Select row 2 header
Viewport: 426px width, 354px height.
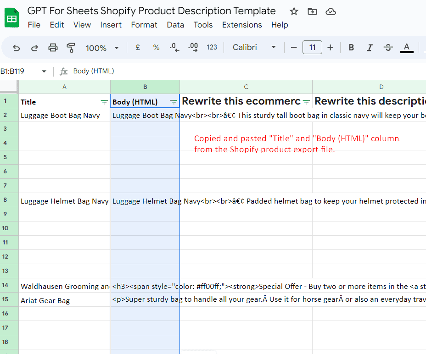[9, 115]
